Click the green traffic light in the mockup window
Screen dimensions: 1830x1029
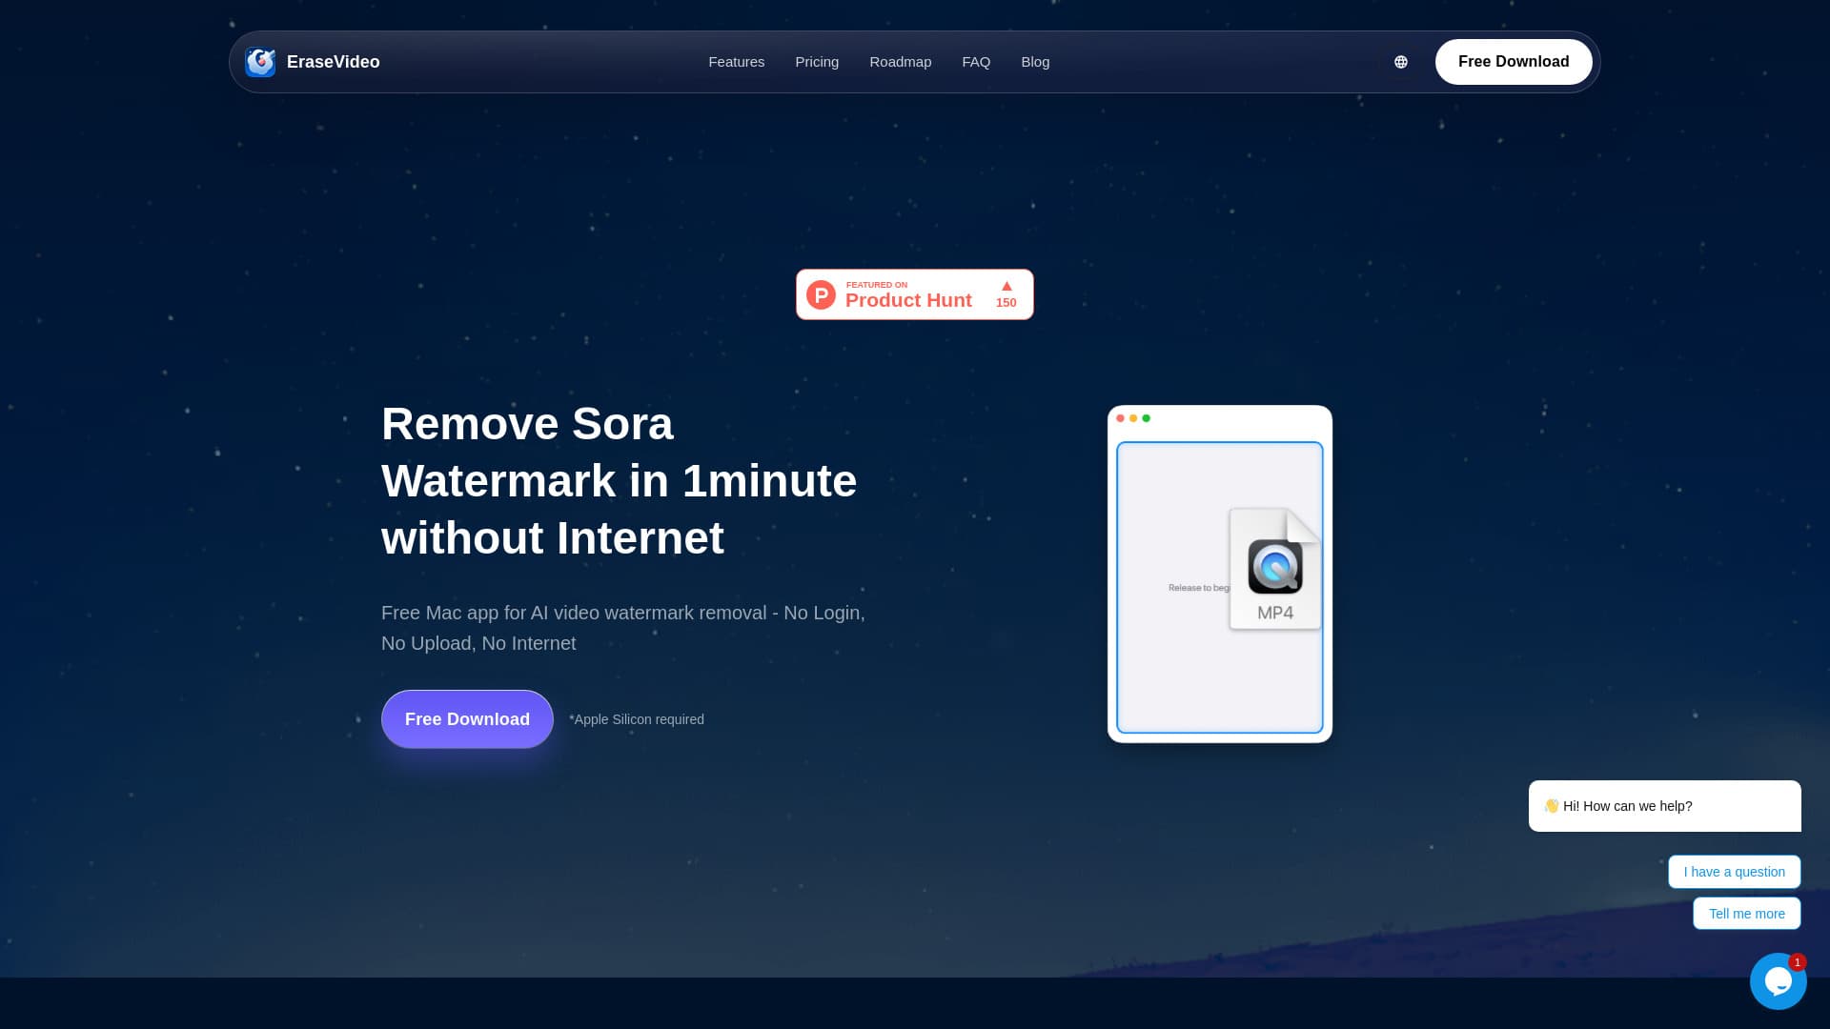1147,418
